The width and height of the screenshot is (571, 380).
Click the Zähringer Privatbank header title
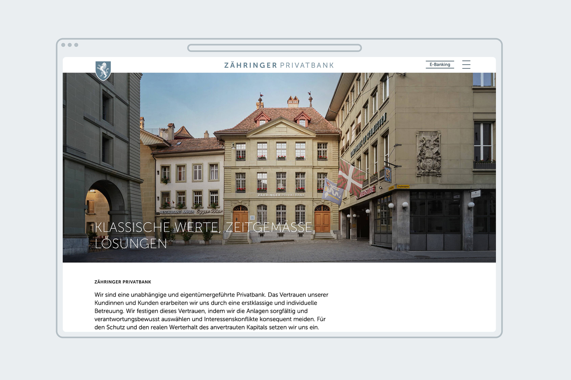pyautogui.click(x=279, y=65)
